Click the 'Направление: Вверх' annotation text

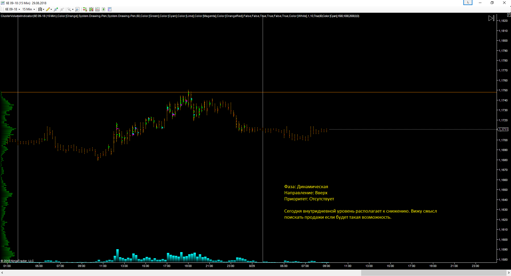306,193
